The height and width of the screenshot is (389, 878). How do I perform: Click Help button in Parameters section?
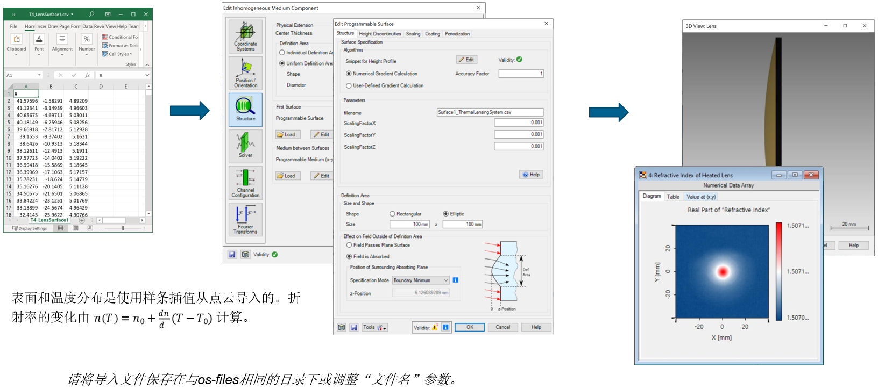tap(531, 175)
